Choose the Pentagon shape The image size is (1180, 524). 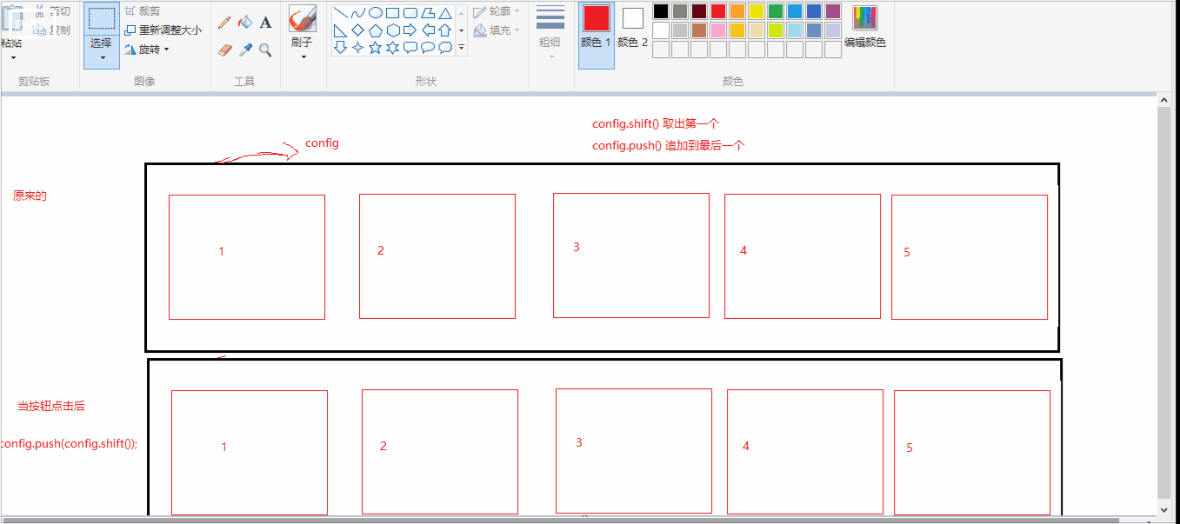376,30
